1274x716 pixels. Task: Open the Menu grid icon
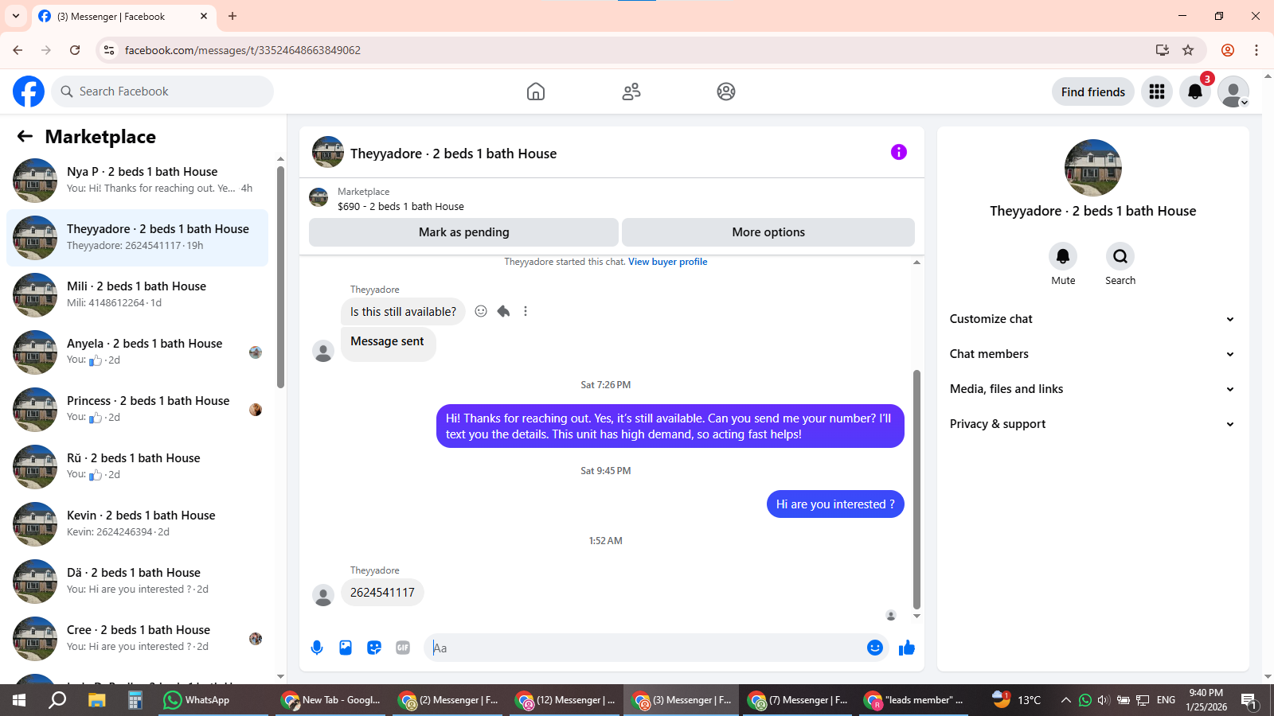click(1157, 91)
